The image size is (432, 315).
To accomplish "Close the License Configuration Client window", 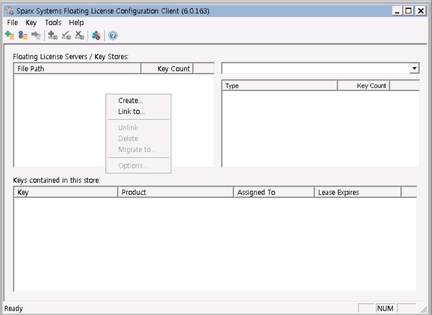I will coord(421,11).
